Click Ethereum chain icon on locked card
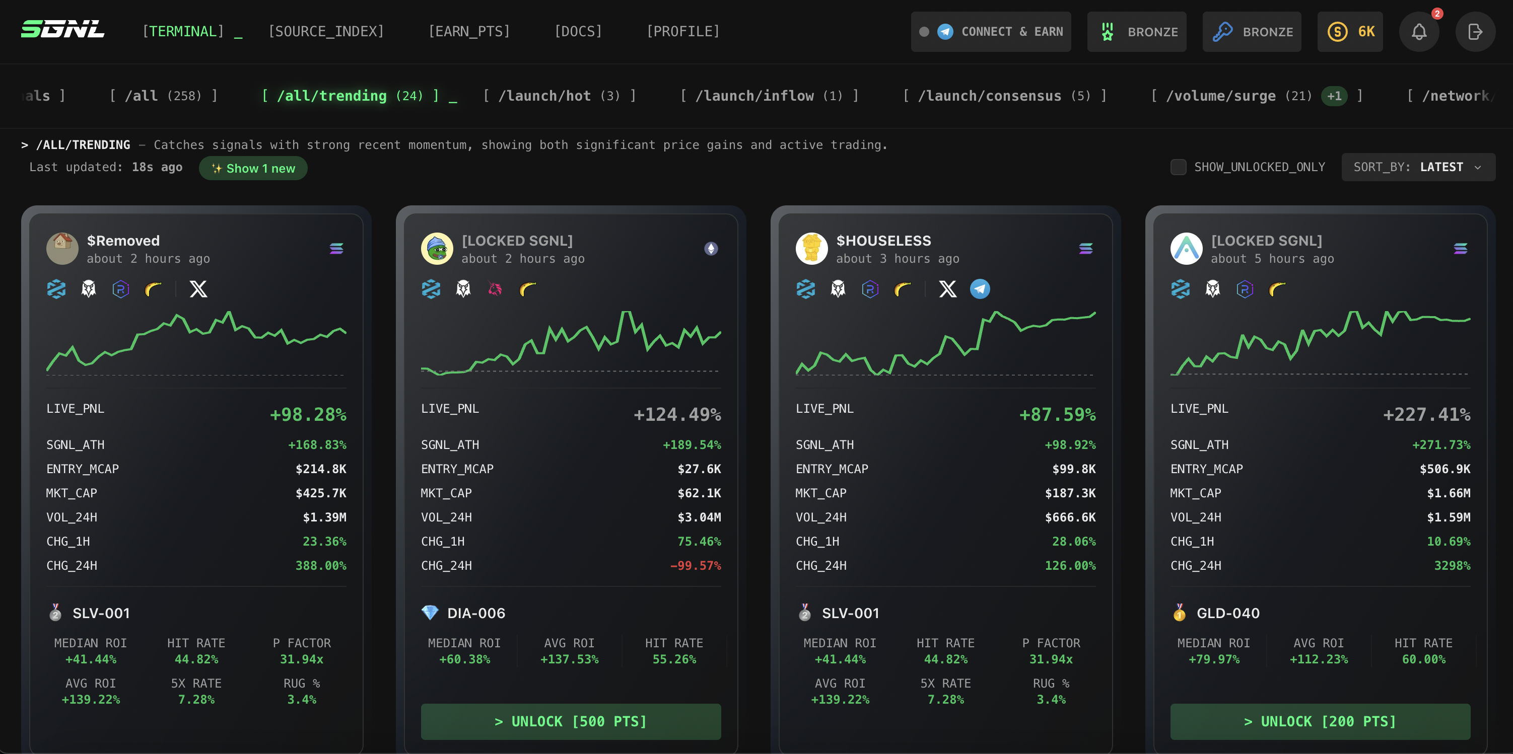This screenshot has height=754, width=1513. click(x=711, y=249)
